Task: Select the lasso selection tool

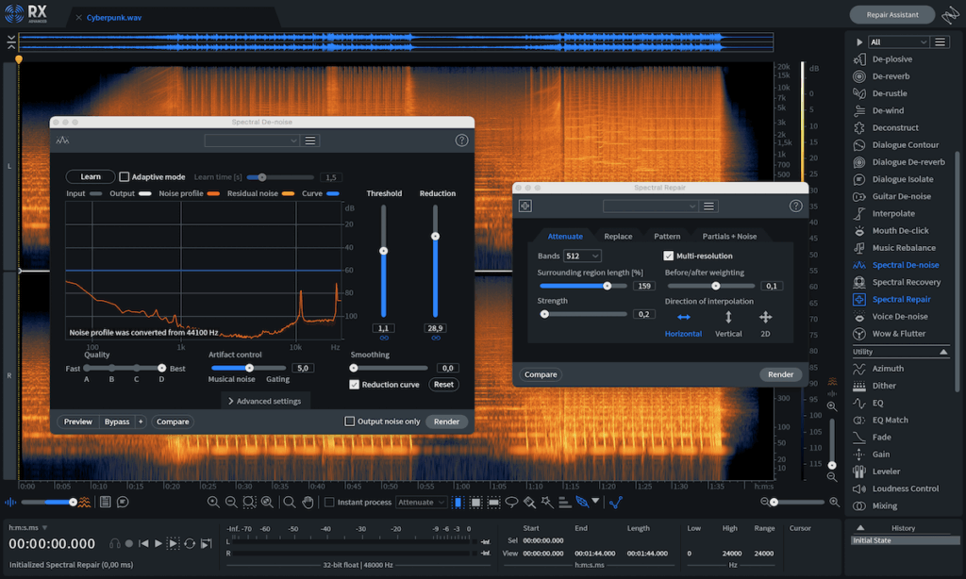Action: 511,502
